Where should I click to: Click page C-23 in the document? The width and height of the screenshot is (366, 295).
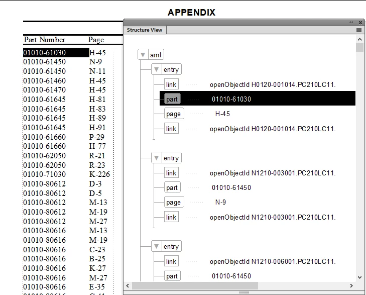pos(97,250)
